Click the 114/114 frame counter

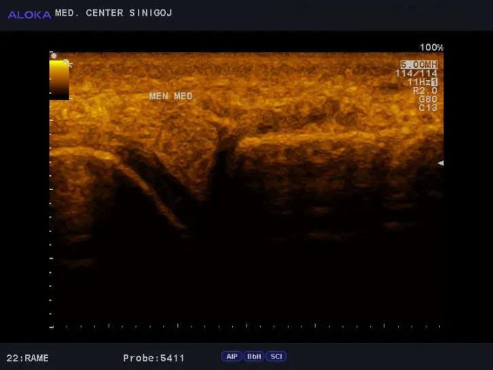coord(416,73)
